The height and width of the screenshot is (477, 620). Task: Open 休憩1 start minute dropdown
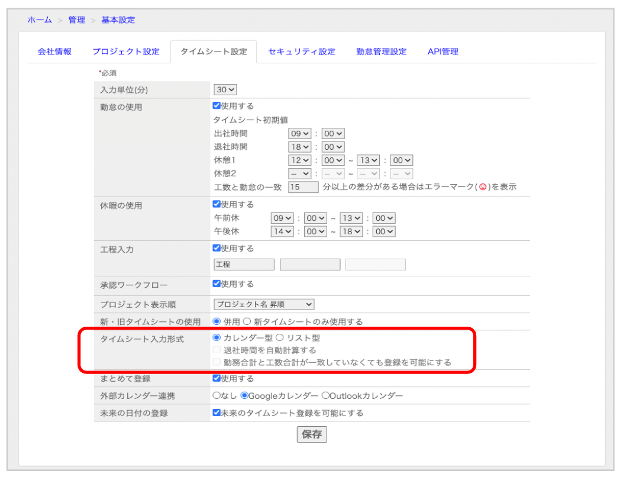point(333,160)
